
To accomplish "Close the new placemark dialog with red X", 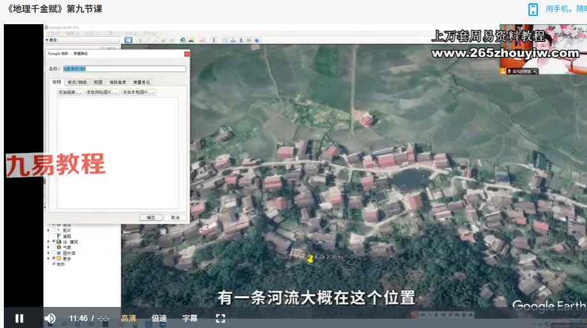I will click(x=186, y=53).
